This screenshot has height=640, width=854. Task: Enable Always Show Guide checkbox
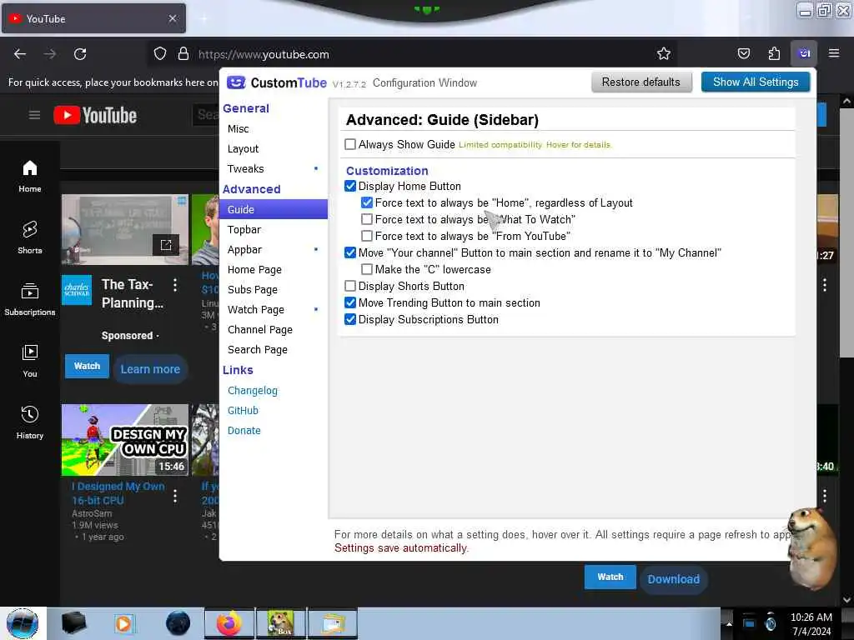point(350,144)
